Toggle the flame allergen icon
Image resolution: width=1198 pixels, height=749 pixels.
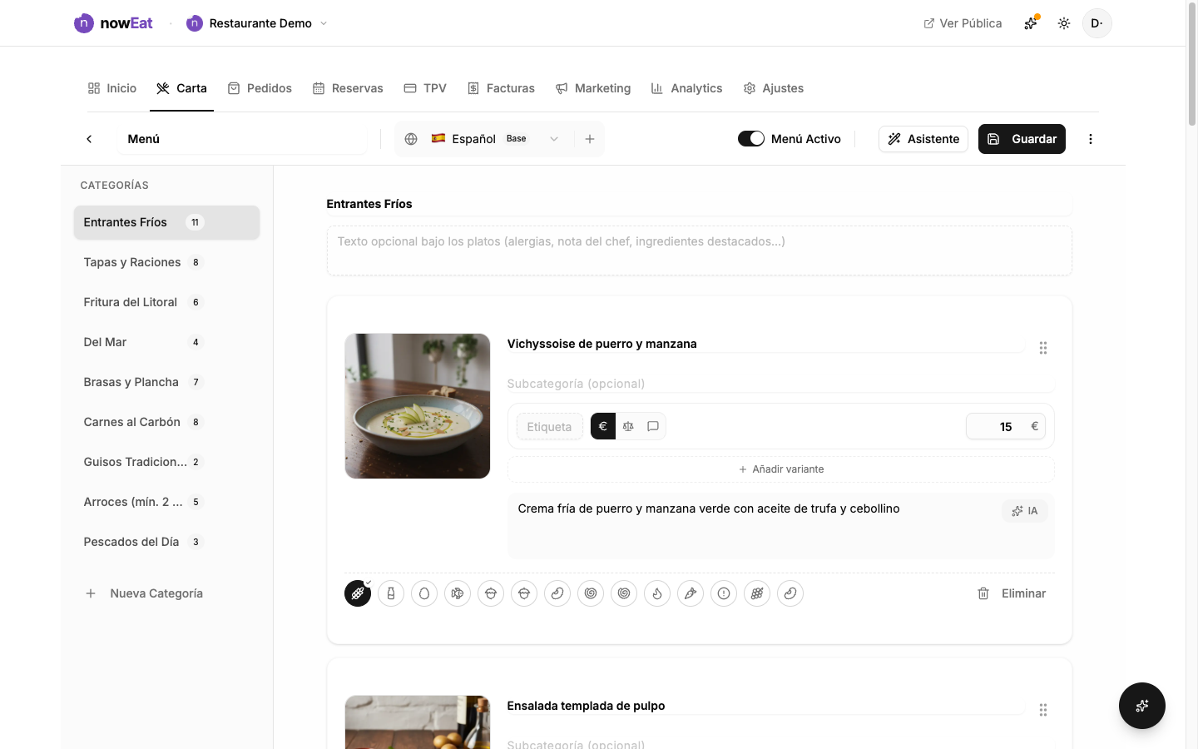(657, 593)
